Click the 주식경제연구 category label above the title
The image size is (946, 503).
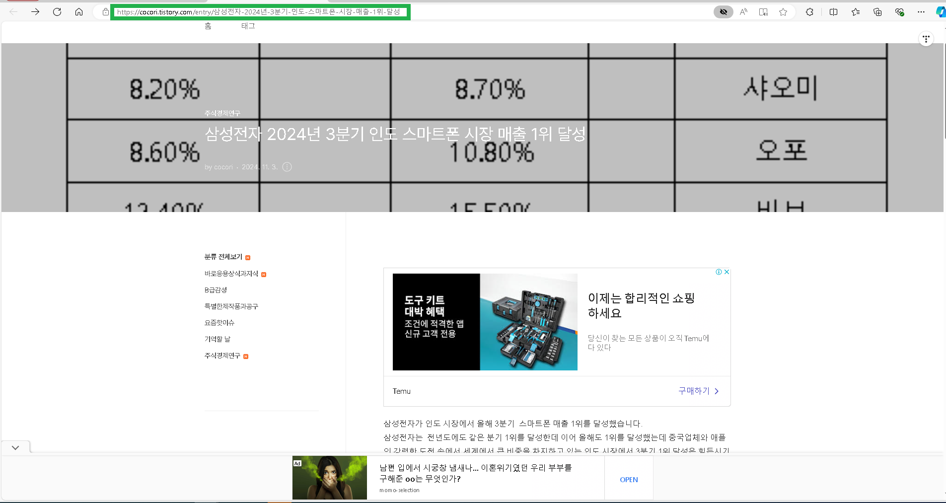[x=222, y=113]
